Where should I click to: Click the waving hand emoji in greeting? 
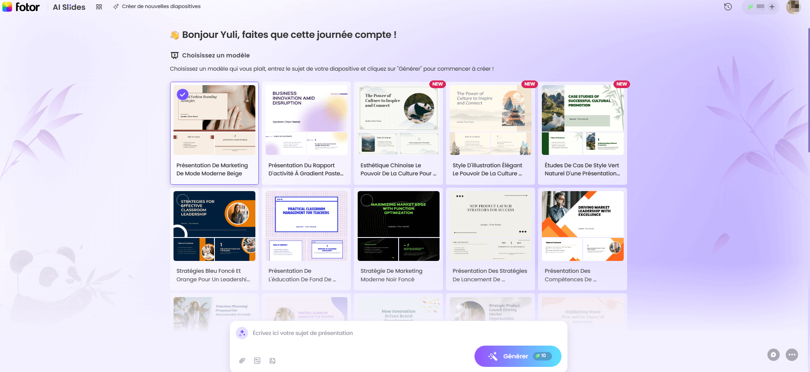click(174, 35)
